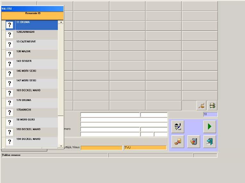
Task: Choose 194 DECKEL MAHO resource
Action: [x=32, y=142]
